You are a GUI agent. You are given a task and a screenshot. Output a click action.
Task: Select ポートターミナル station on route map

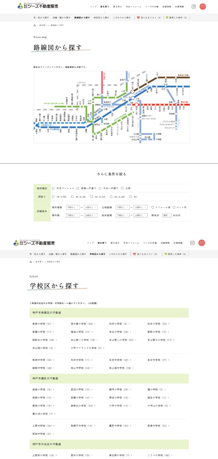click(149, 119)
